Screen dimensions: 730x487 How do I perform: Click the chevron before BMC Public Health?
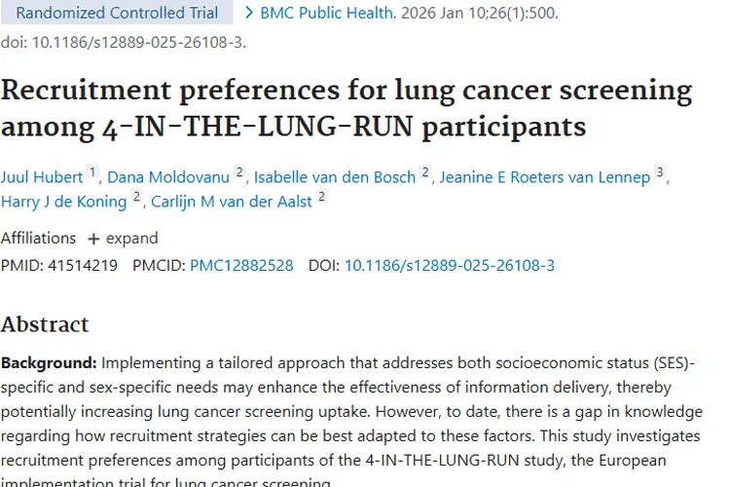[x=250, y=14]
